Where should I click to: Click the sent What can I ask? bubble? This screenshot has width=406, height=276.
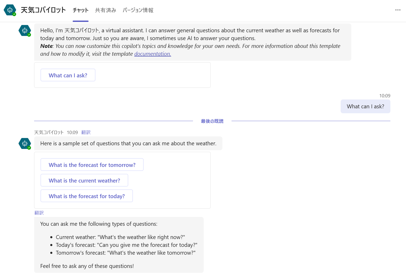click(x=365, y=106)
